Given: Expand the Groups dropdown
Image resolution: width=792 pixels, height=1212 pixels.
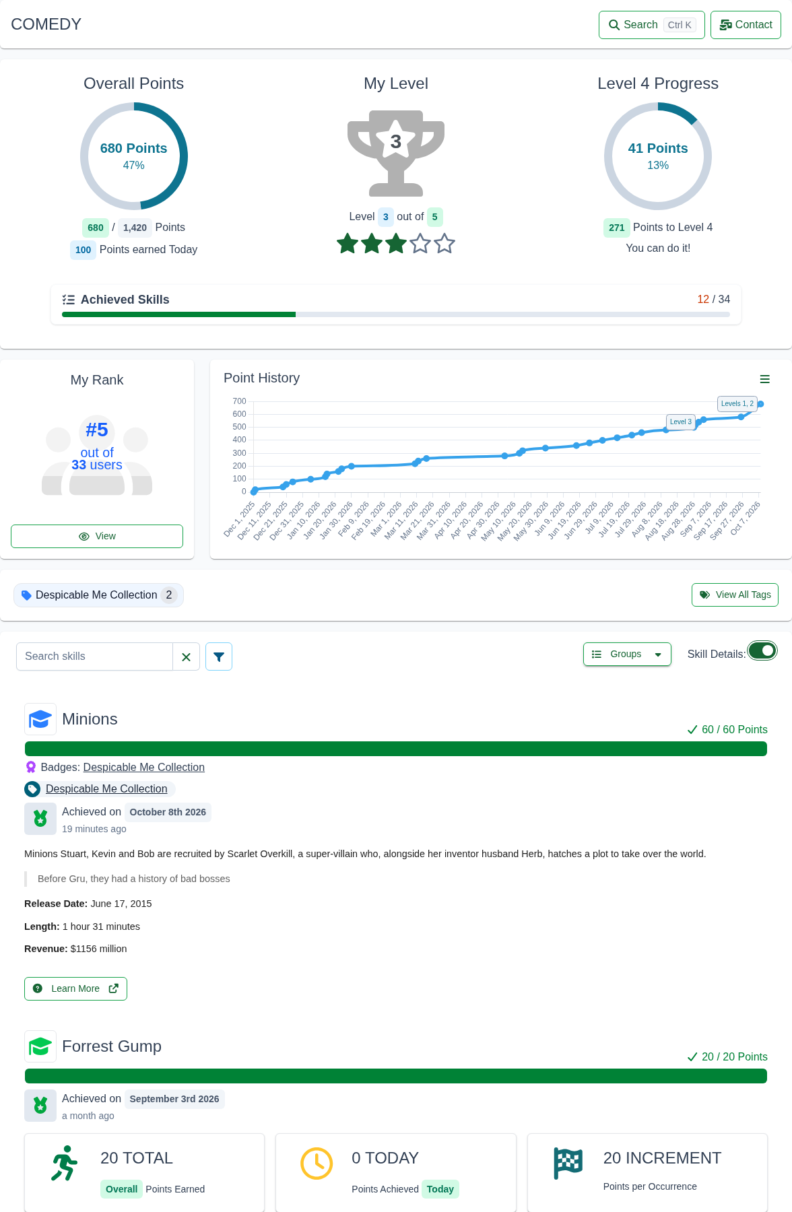Looking at the screenshot, I should [627, 654].
